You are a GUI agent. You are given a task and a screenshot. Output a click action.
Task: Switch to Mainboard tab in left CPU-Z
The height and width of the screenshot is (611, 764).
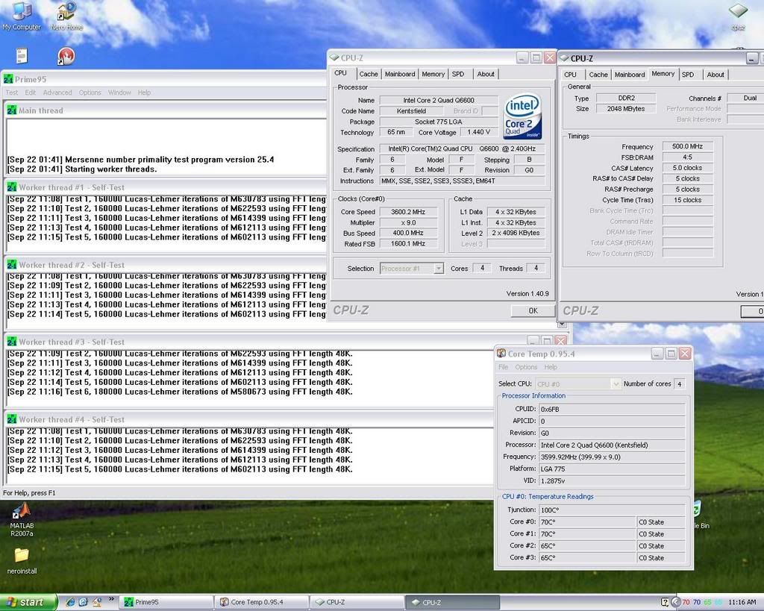[400, 74]
